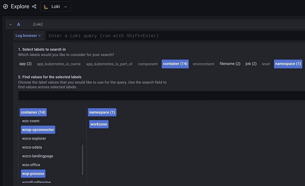The width and height of the screenshot is (305, 186).
Task: Collapse query row A with chevron
Action: (x=10, y=25)
